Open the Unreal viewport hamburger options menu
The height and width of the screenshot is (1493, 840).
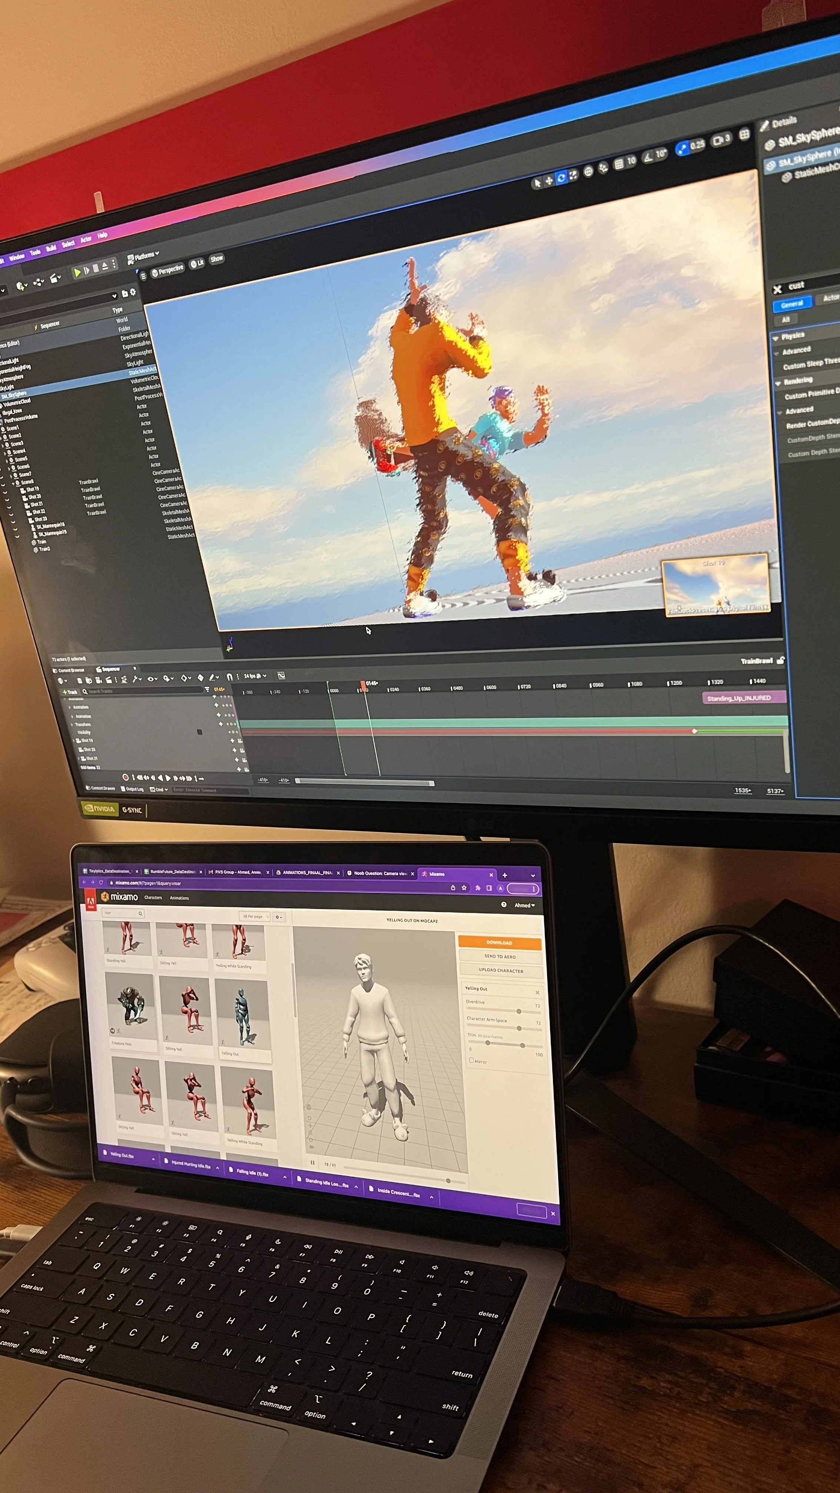(144, 276)
